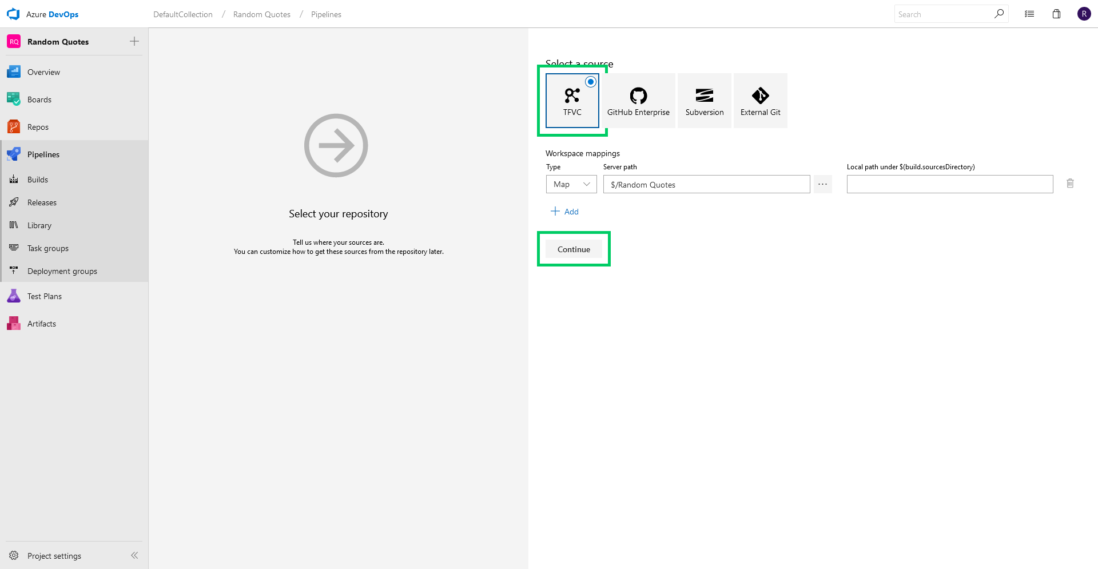1098x569 pixels.
Task: Open Pipelines section in sidebar
Action: tap(74, 154)
